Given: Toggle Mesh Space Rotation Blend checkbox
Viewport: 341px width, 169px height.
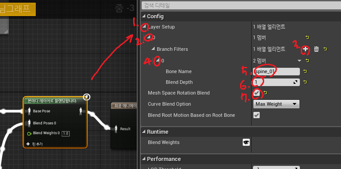Looking at the screenshot, I should point(257,93).
